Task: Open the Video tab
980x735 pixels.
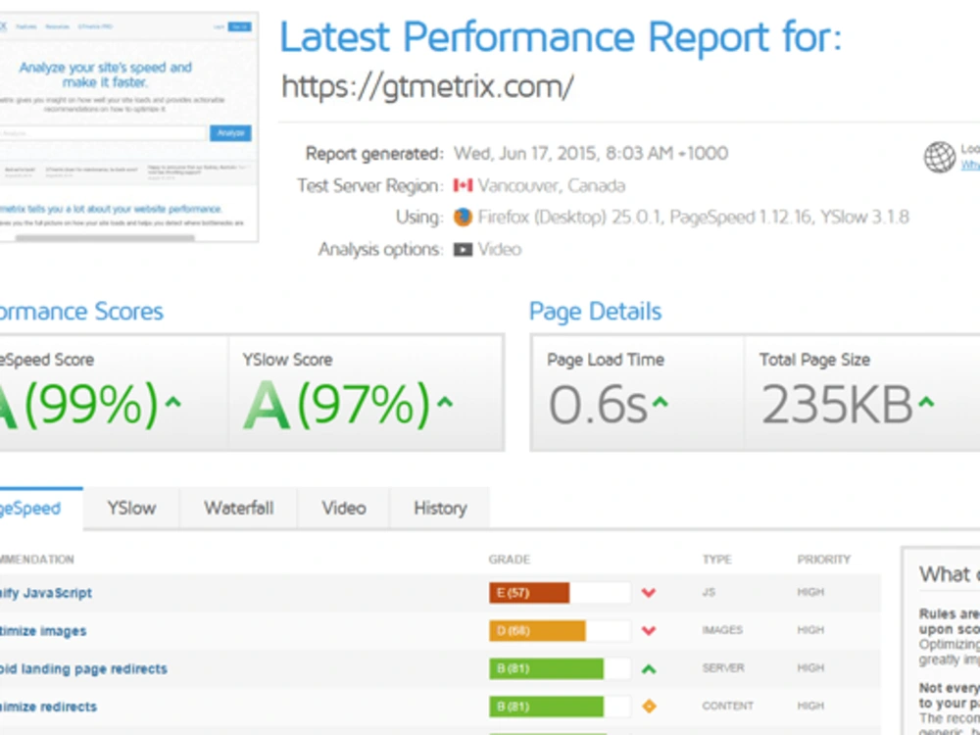Action: pos(344,508)
